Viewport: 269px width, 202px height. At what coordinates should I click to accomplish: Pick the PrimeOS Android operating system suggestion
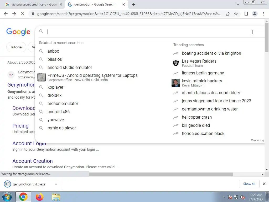coord(92,77)
